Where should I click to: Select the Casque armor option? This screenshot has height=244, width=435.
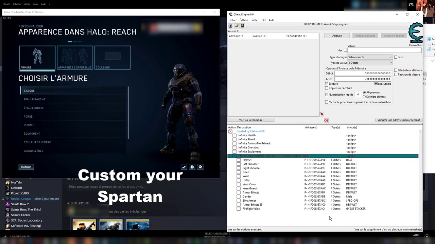tap(74, 91)
